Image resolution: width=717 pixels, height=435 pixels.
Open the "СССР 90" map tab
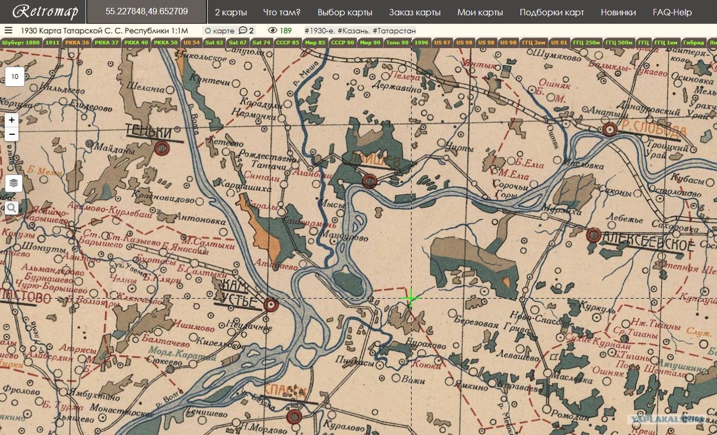click(342, 42)
